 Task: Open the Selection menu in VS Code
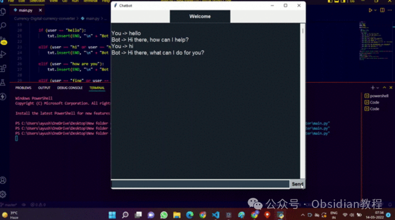point(37,2)
